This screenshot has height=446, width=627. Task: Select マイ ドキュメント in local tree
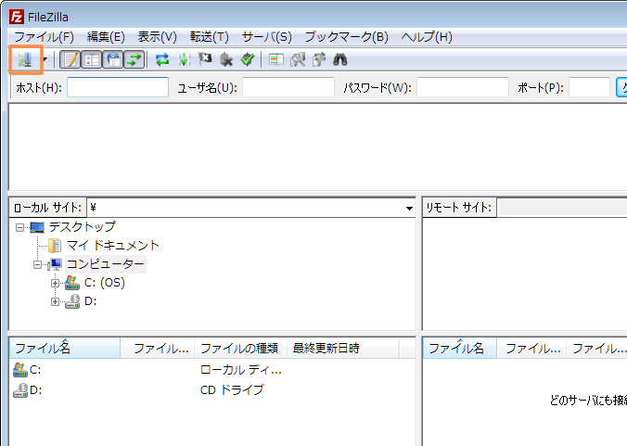point(112,246)
